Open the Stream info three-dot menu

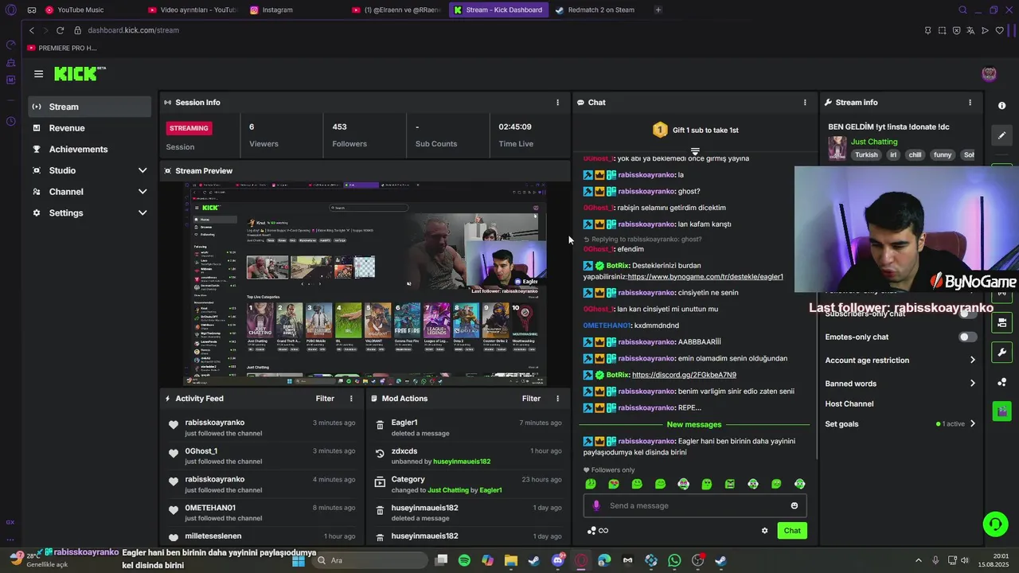[970, 103]
